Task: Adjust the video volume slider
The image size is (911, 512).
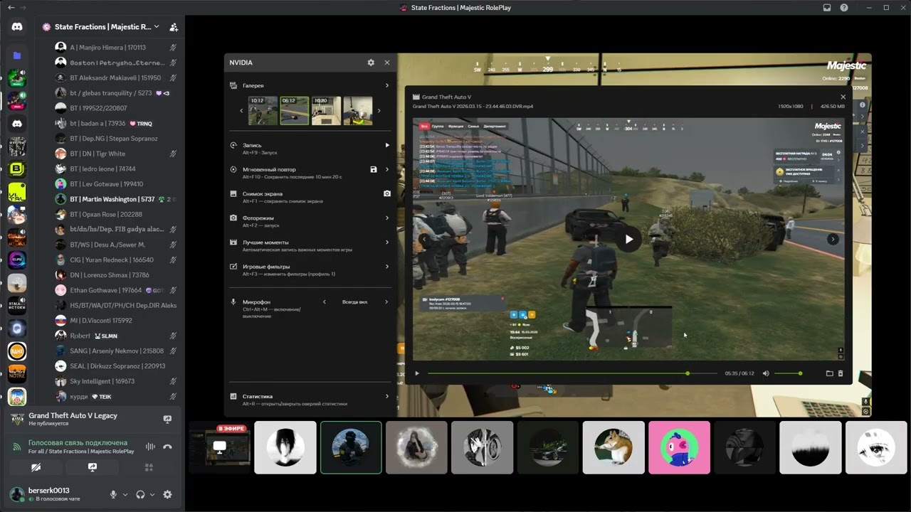Action: pyautogui.click(x=788, y=373)
